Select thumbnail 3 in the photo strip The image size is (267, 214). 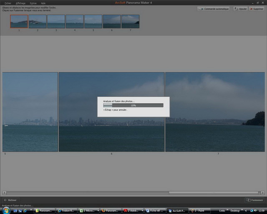click(56, 21)
